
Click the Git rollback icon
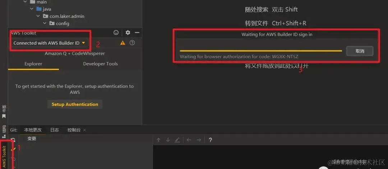[x=13, y=159]
